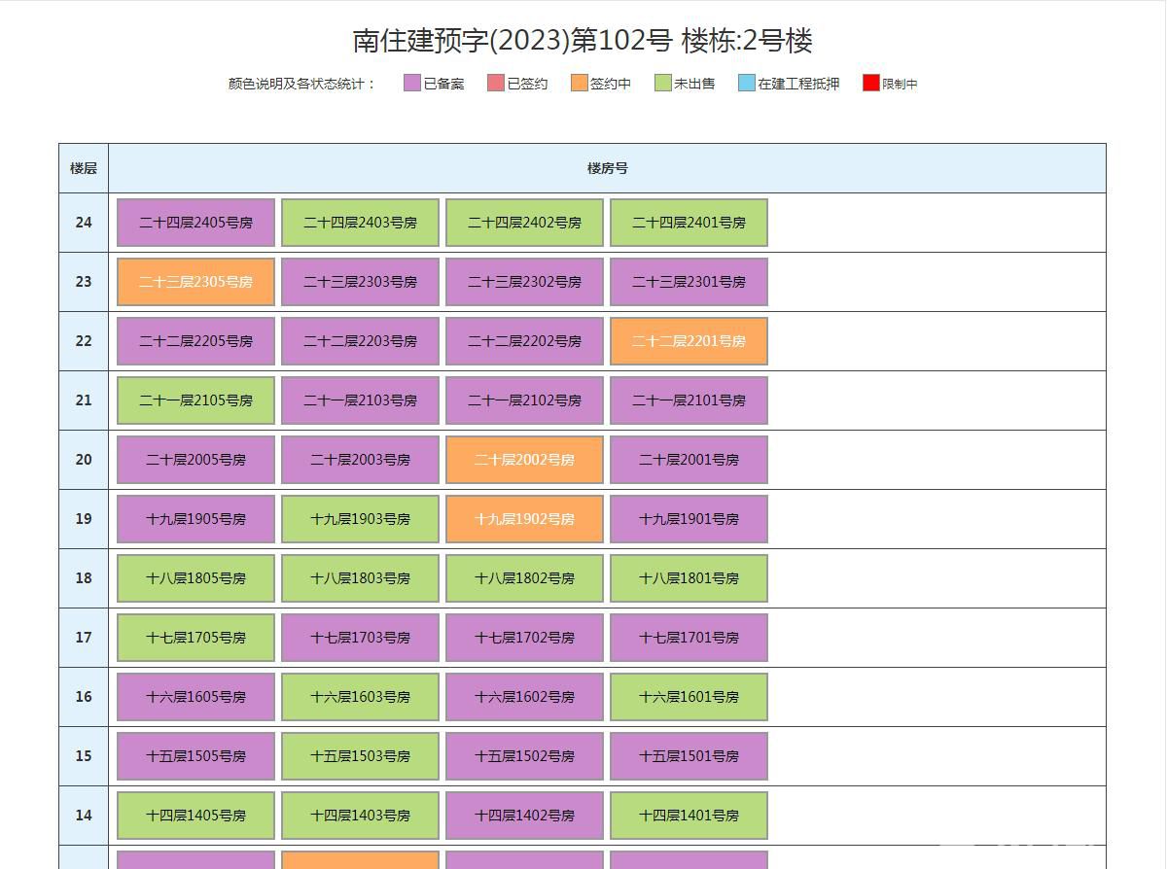This screenshot has height=869, width=1167.
Task: Click the 楼房号 column header
Action: 607,168
